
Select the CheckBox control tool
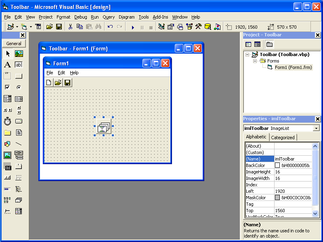point(8,88)
